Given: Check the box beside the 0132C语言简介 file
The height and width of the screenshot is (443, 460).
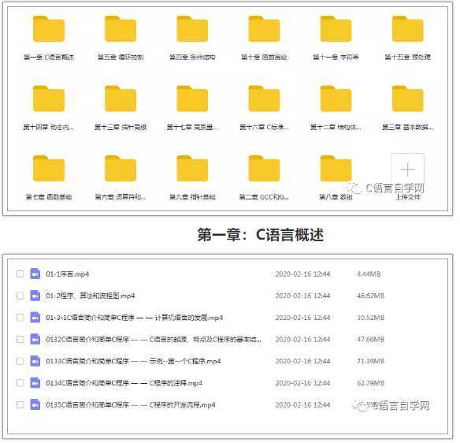Looking at the screenshot, I should 20,340.
